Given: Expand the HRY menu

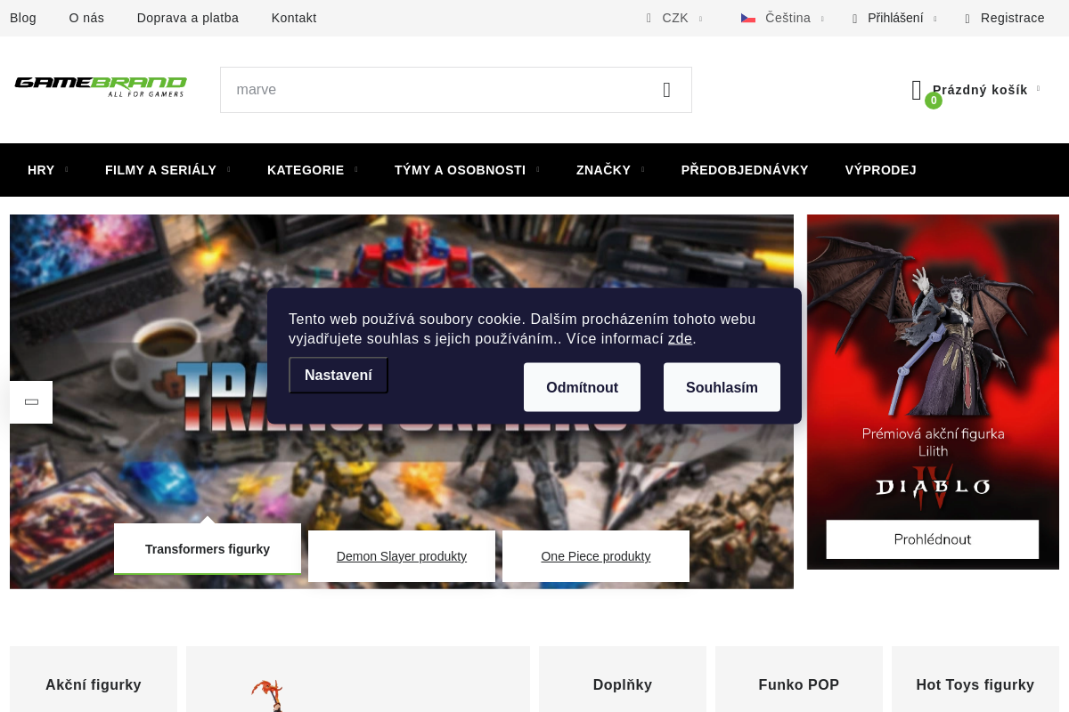Looking at the screenshot, I should tap(47, 170).
